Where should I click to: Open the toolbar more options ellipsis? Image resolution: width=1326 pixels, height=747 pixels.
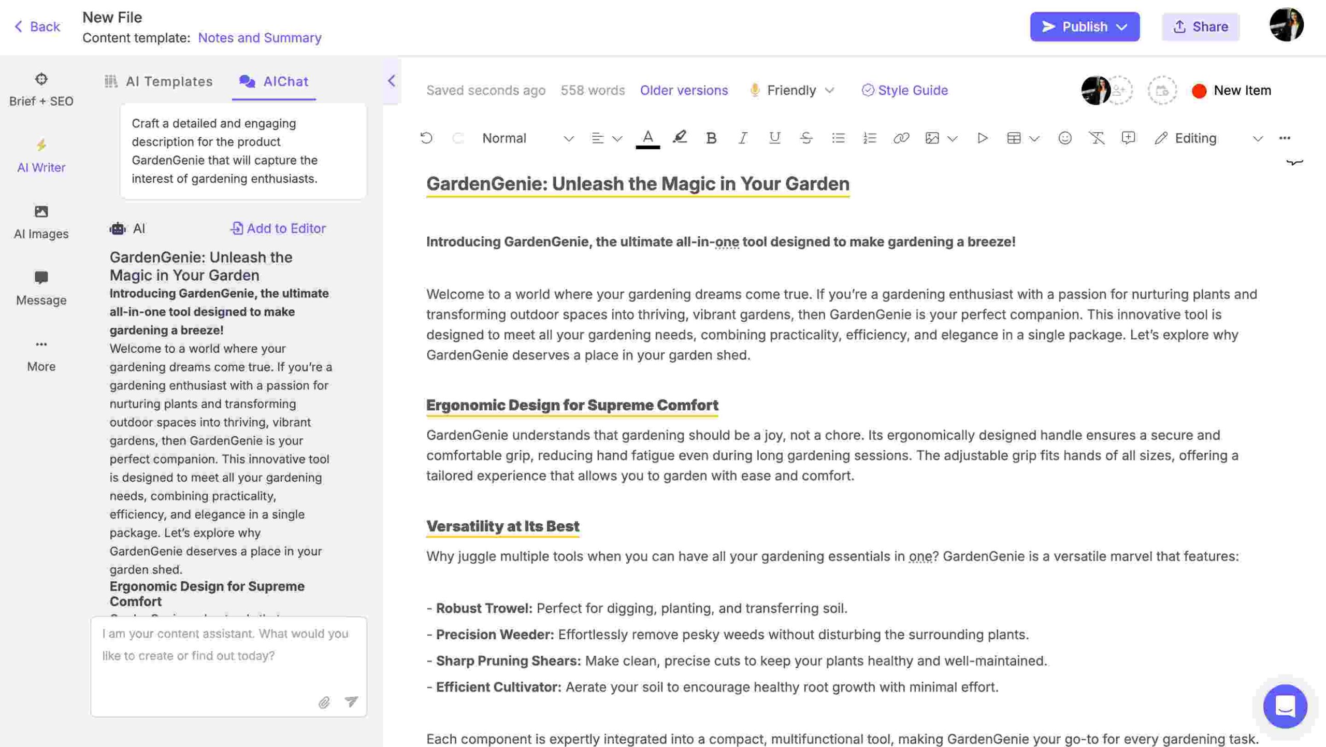pos(1285,138)
